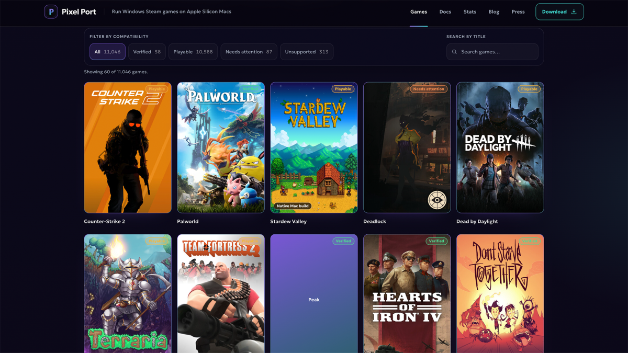This screenshot has width=628, height=353.
Task: Click the Playable badge on Dead by Daylight
Action: coord(529,89)
